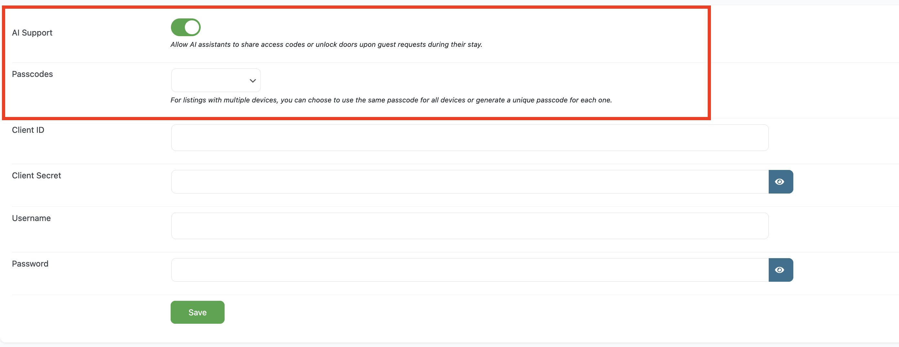Open the Passcodes dropdown

pyautogui.click(x=215, y=80)
